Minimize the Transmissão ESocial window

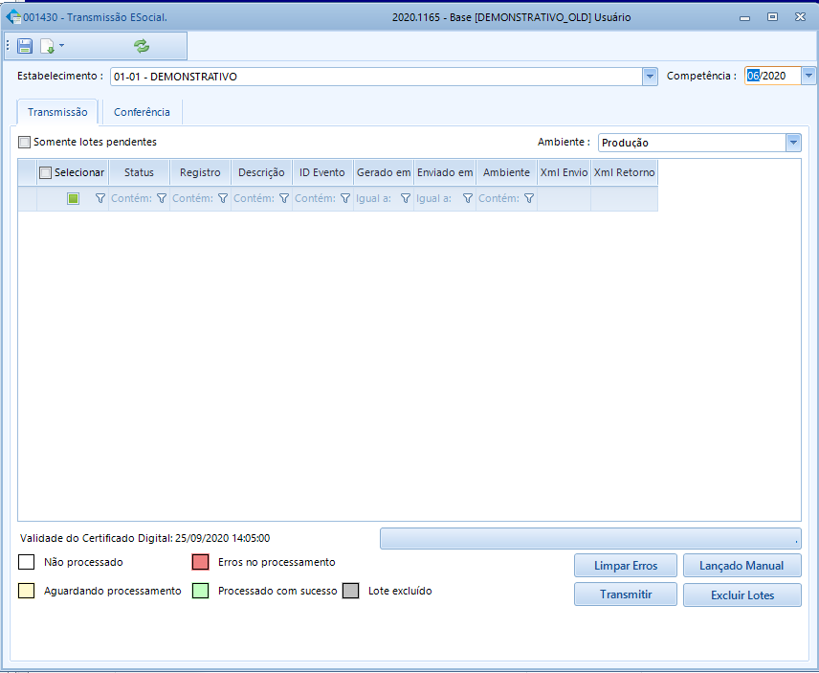(744, 17)
